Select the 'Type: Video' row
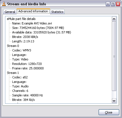Screen dimensions: 122x118 20,59
